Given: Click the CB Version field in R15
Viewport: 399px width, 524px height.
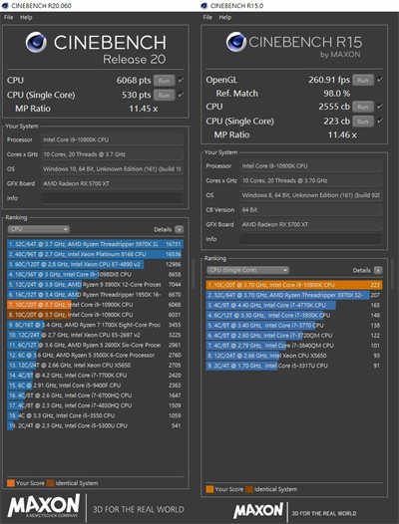Looking at the screenshot, I should [310, 210].
